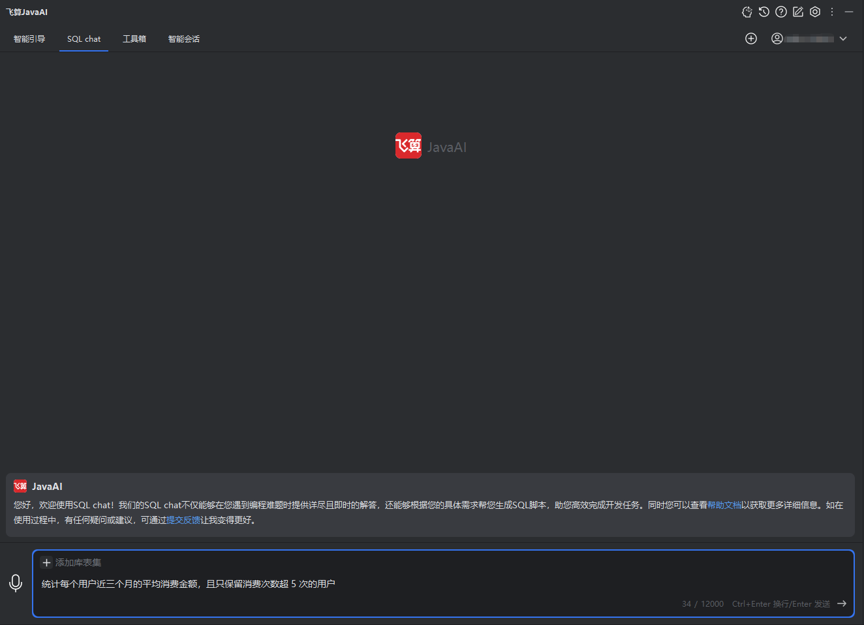Click the 34 / 12000 character counter
The height and width of the screenshot is (625, 864).
click(x=703, y=604)
